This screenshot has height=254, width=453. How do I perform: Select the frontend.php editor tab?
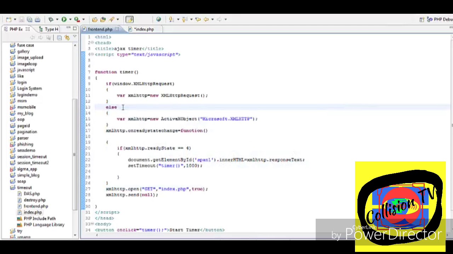[x=100, y=29]
